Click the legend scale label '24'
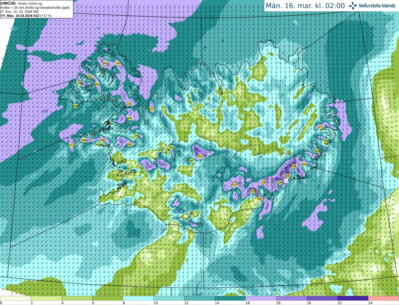399x305 pixels. click(x=370, y=303)
